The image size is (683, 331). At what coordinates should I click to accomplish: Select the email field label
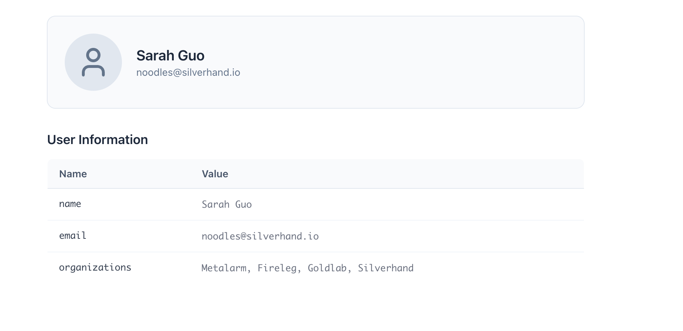[x=73, y=236]
